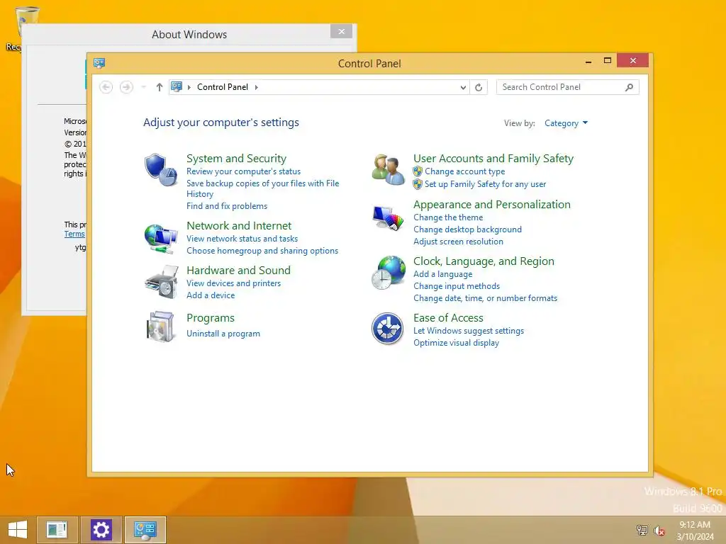The image size is (726, 544).
Task: Click the search magnifier icon
Action: [x=629, y=87]
